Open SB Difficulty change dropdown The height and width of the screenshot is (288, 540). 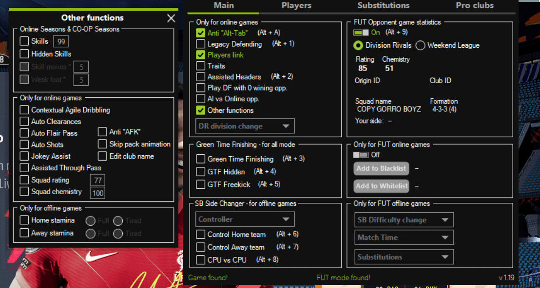[404, 220]
